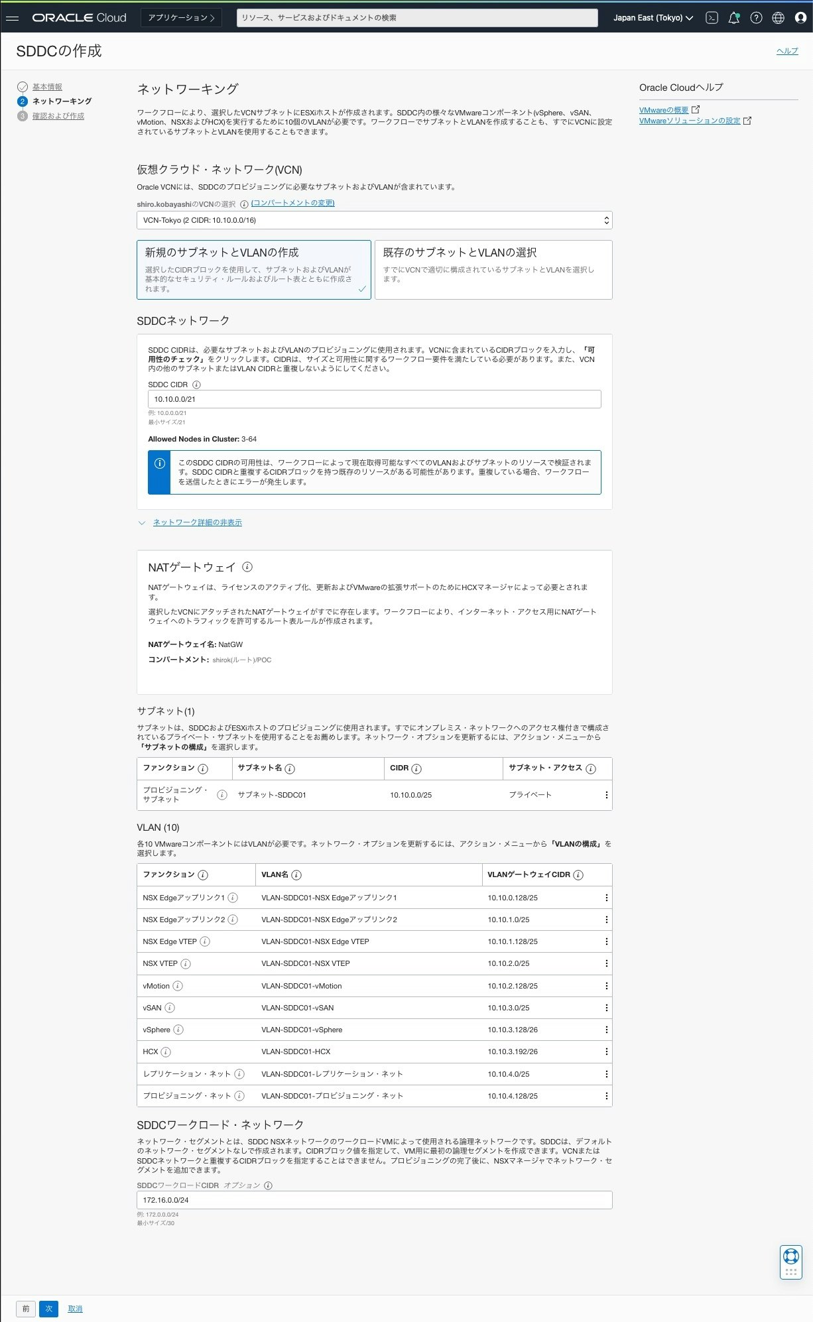The image size is (813, 1322).
Task: Open the Japan East (Tokyo) region dropdown
Action: pos(653,18)
